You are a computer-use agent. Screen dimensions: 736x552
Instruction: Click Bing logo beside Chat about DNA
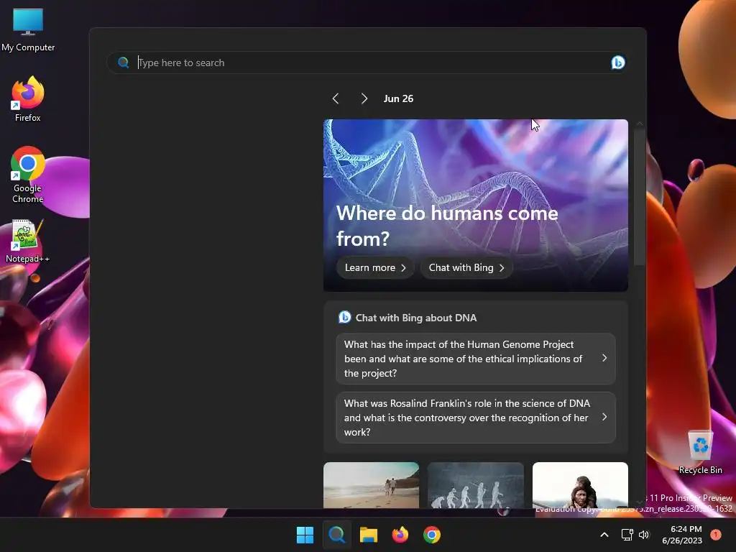(344, 317)
